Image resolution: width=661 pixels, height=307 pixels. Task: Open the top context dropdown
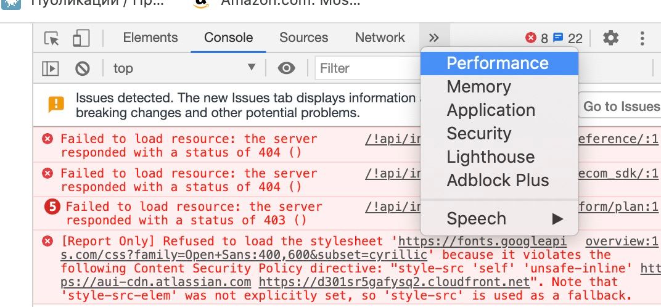point(184,68)
